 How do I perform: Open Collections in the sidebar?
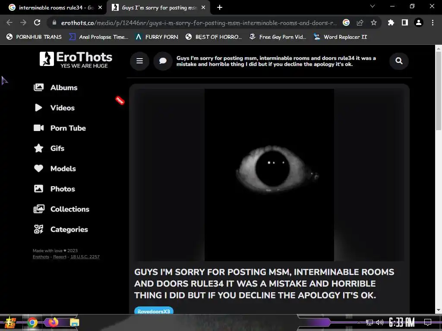click(x=61, y=209)
